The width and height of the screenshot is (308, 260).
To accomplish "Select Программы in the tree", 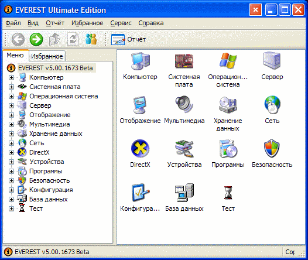I will [46, 171].
